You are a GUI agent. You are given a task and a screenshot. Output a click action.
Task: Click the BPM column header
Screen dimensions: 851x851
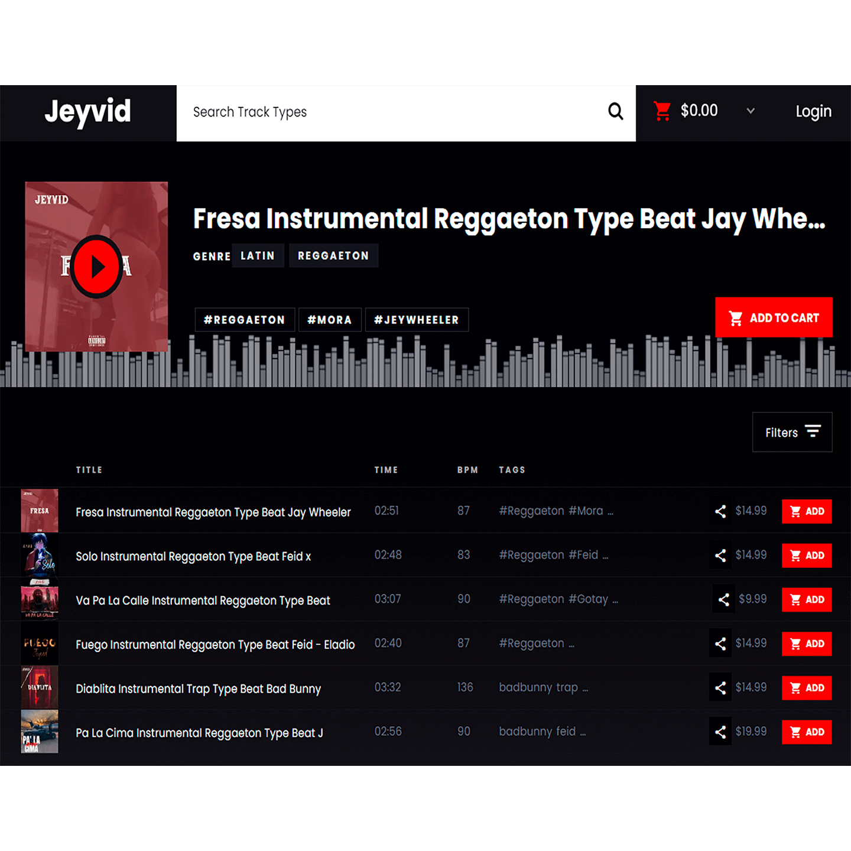pos(467,470)
